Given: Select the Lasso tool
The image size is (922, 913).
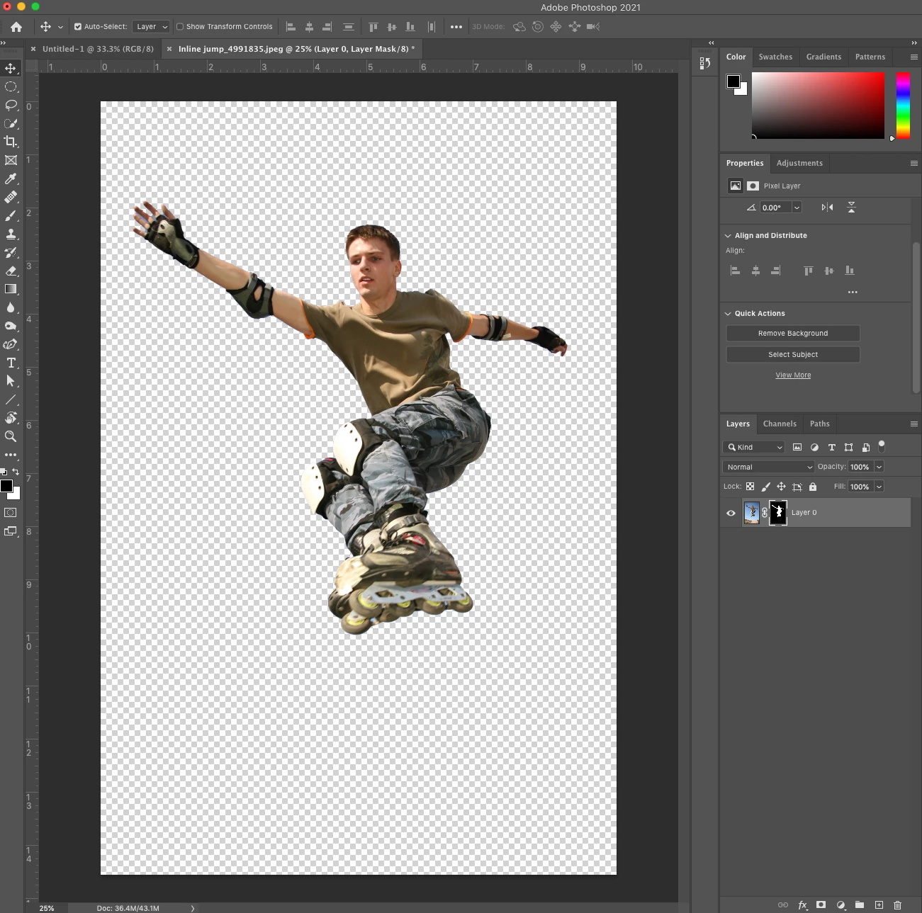Looking at the screenshot, I should pos(11,105).
